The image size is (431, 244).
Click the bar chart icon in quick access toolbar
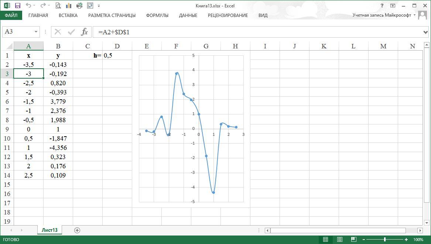click(68, 6)
